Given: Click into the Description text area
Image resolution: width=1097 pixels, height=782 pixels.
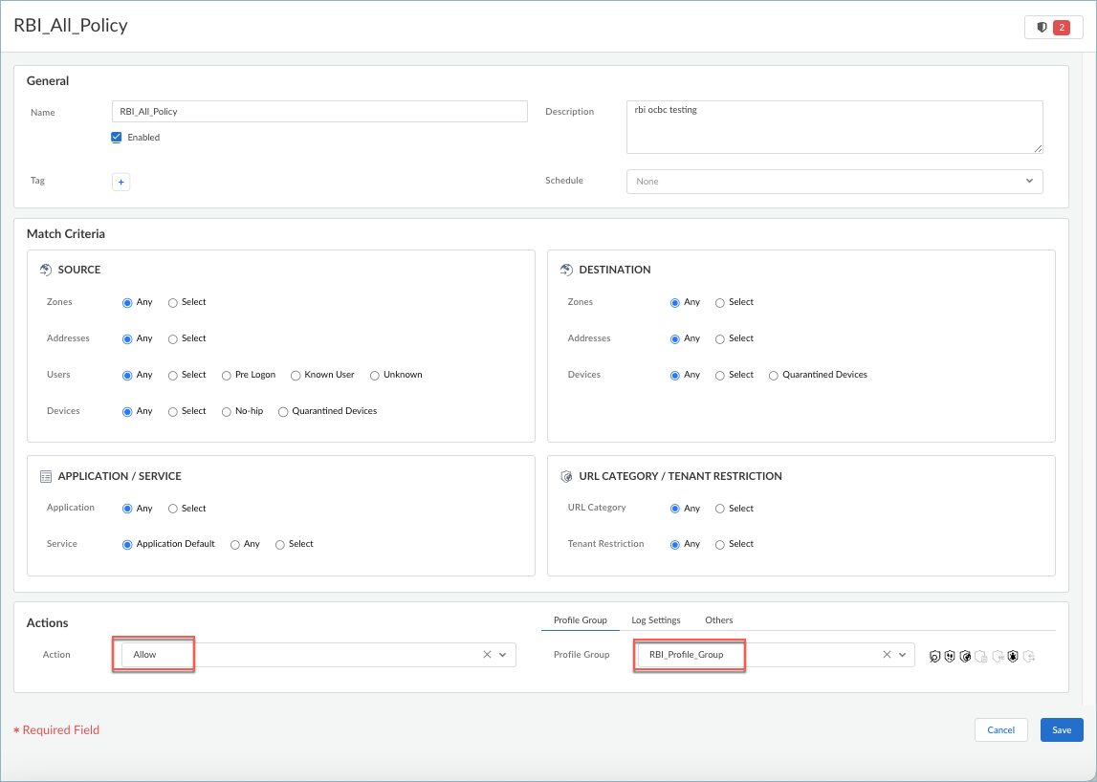Looking at the screenshot, I should tap(834, 127).
